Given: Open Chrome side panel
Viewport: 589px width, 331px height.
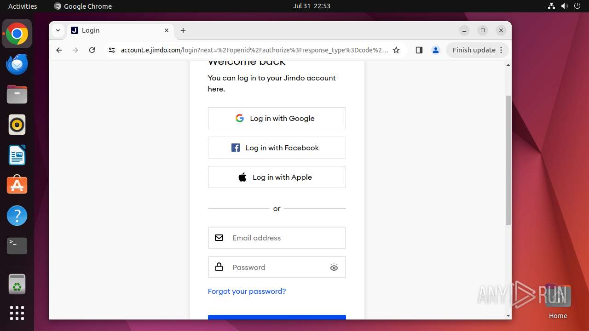Looking at the screenshot, I should [x=419, y=50].
